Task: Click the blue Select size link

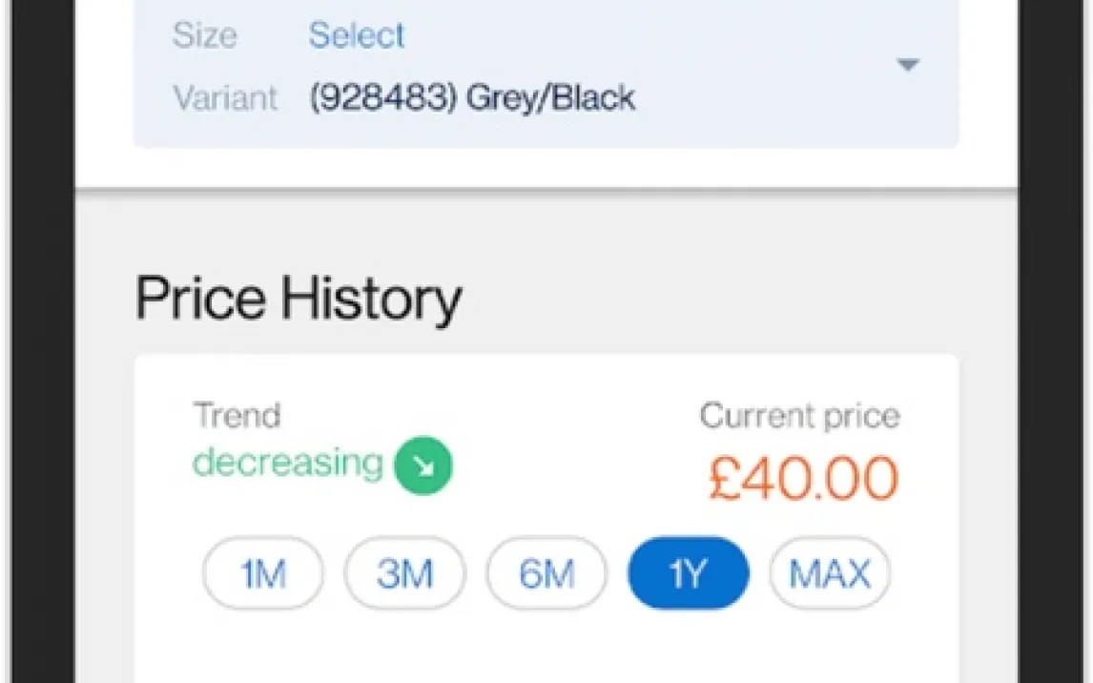Action: (356, 36)
